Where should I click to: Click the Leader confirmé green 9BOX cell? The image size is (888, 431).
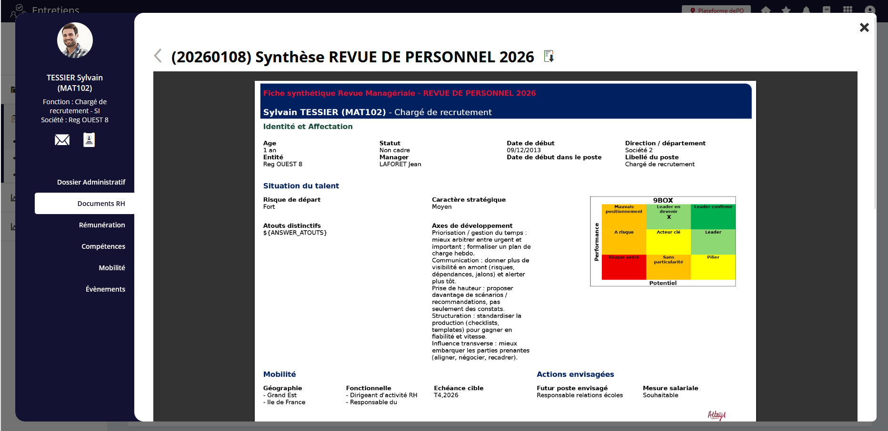tap(713, 217)
